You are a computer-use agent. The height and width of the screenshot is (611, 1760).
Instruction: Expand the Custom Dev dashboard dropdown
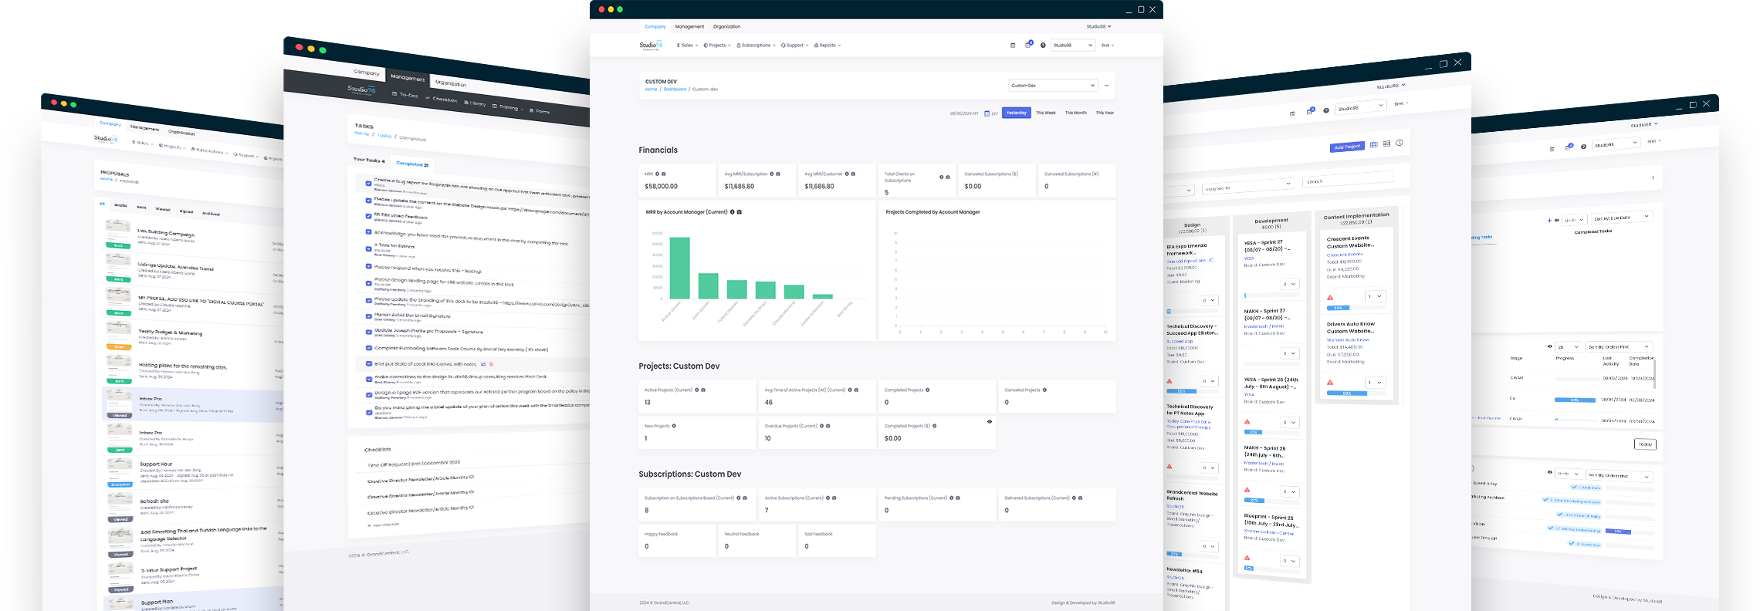point(1052,86)
